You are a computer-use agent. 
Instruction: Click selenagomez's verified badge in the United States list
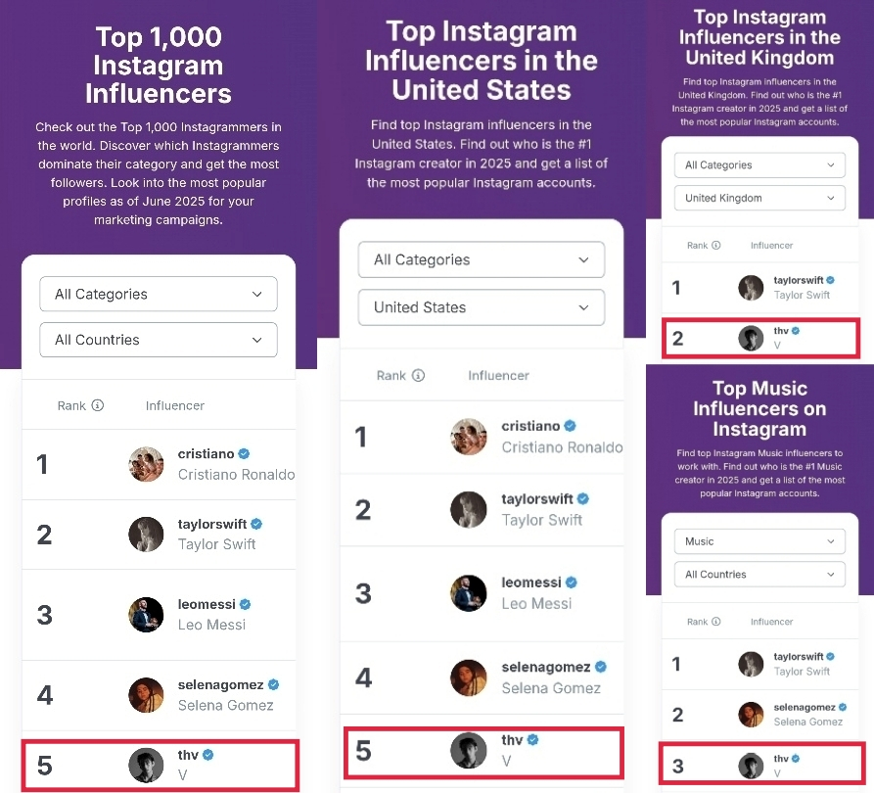point(601,667)
